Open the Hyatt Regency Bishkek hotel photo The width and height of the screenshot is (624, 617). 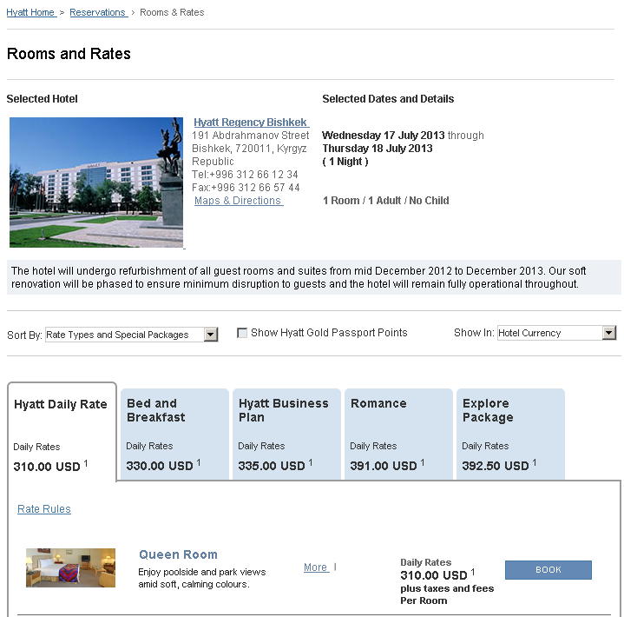(96, 182)
